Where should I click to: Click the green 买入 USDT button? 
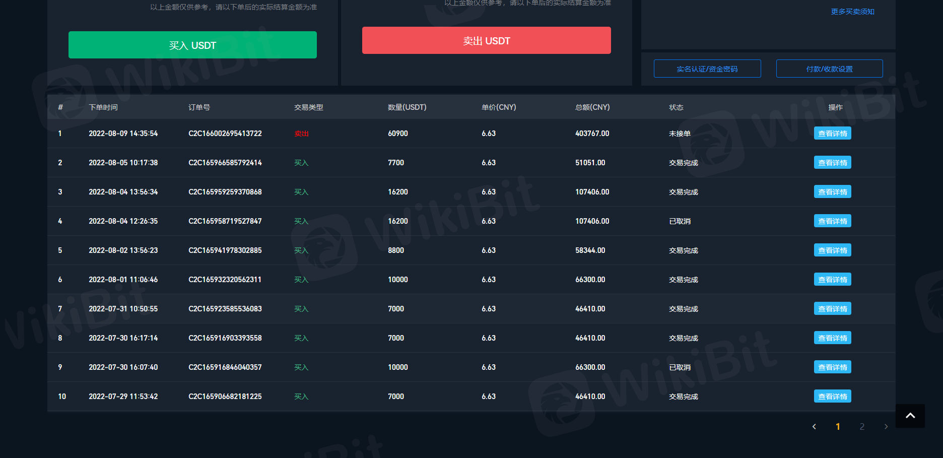coord(192,45)
